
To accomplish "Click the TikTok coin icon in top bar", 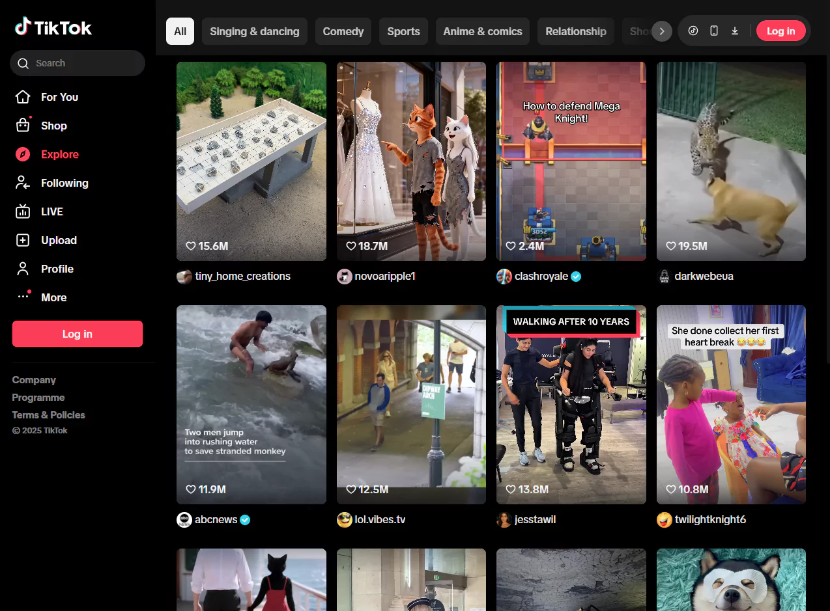I will [693, 31].
